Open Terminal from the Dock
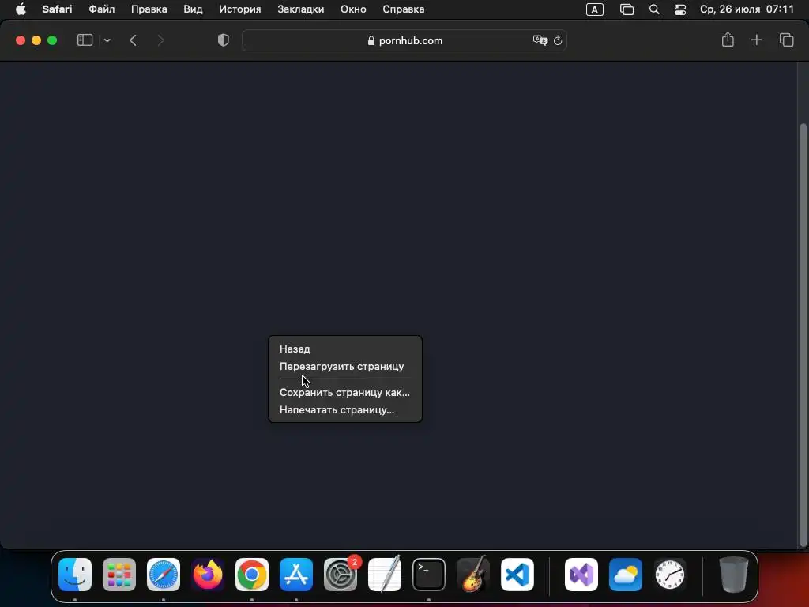 (429, 575)
